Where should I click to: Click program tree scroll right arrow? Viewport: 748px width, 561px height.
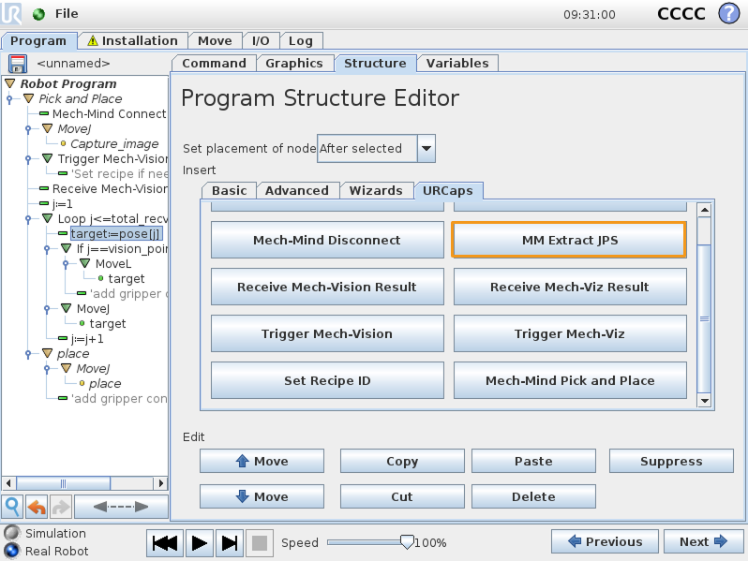point(161,483)
